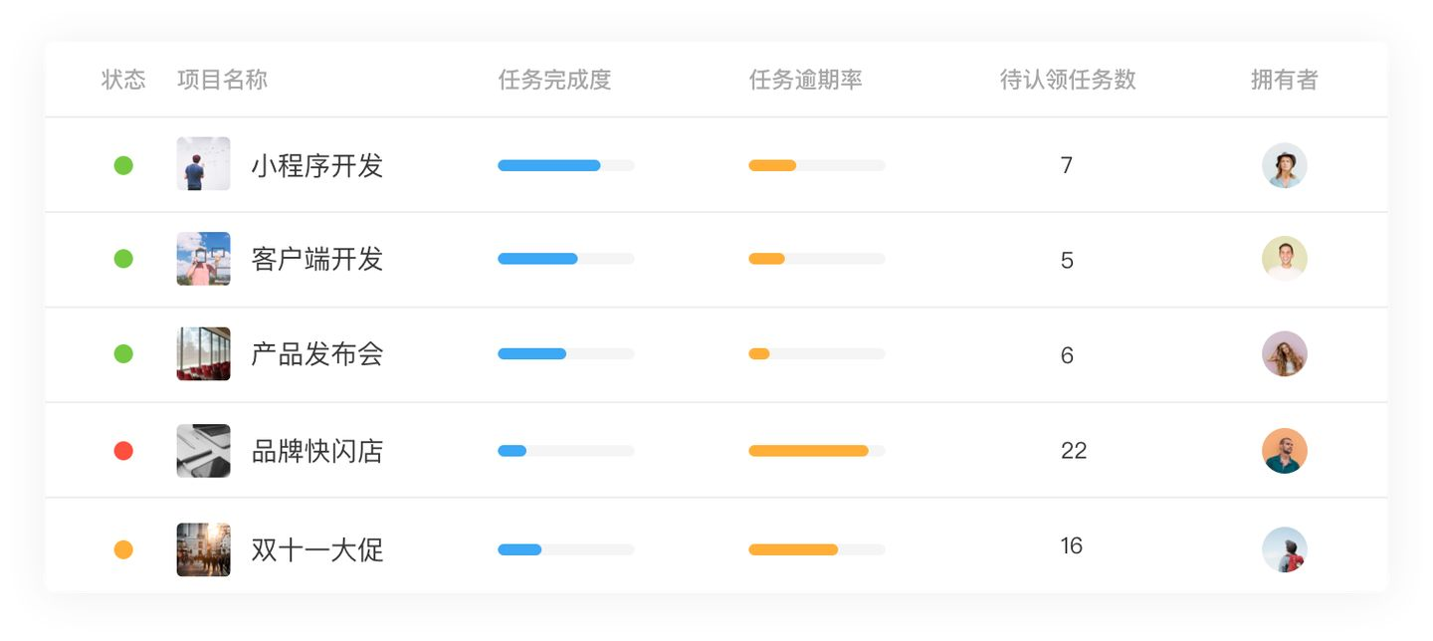Open the 品牌快闪店 project name
The width and height of the screenshot is (1433, 641).
[317, 452]
